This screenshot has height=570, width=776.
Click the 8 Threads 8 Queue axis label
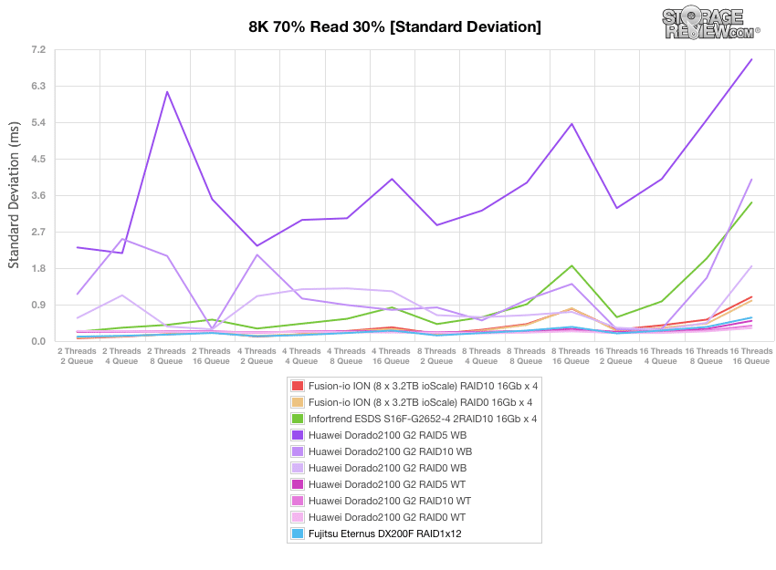click(x=526, y=356)
